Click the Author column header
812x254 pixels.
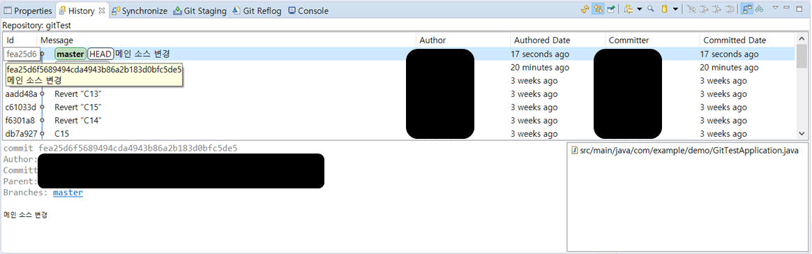tap(463, 40)
